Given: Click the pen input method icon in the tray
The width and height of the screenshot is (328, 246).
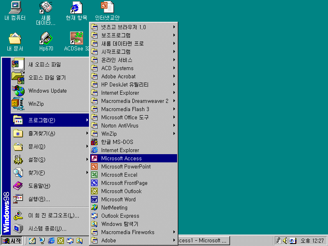Looking at the screenshot, I should point(278,241).
